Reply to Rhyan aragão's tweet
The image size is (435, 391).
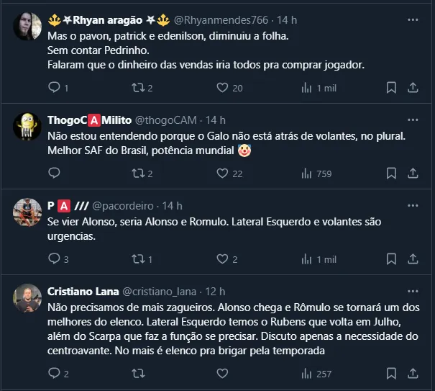pyautogui.click(x=55, y=87)
